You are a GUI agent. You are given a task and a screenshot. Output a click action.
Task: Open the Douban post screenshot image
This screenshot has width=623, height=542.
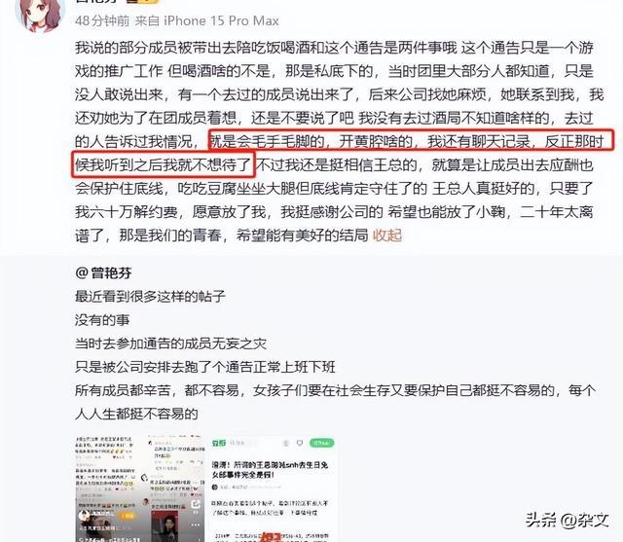coord(272,488)
